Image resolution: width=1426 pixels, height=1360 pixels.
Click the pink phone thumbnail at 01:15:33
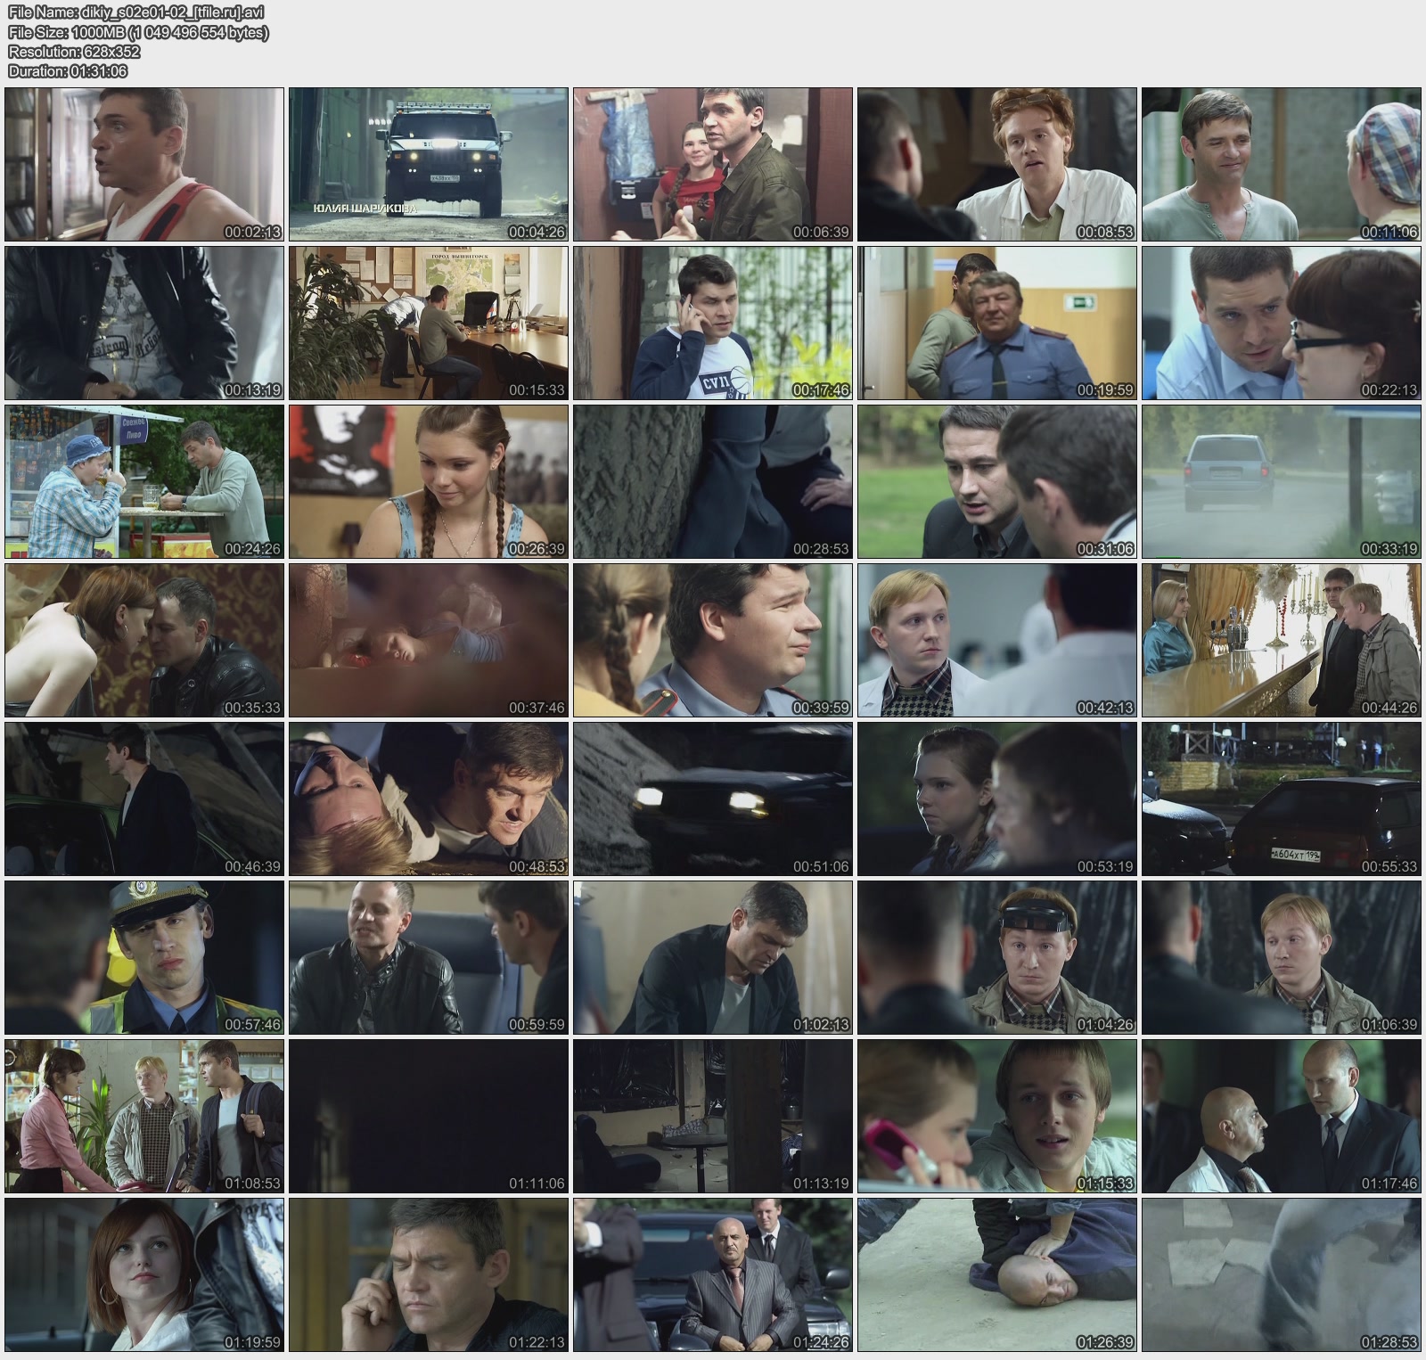(996, 1116)
